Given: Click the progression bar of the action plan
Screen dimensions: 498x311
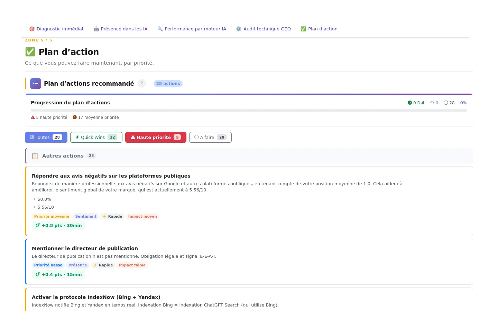Looking at the screenshot, I should coord(249,110).
